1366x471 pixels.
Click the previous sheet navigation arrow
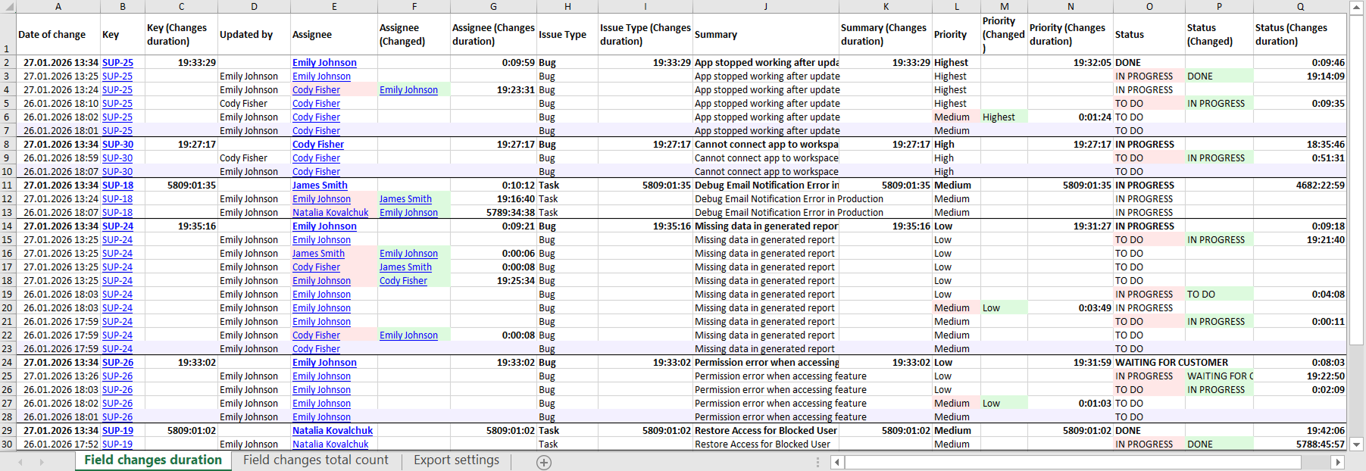[20, 462]
